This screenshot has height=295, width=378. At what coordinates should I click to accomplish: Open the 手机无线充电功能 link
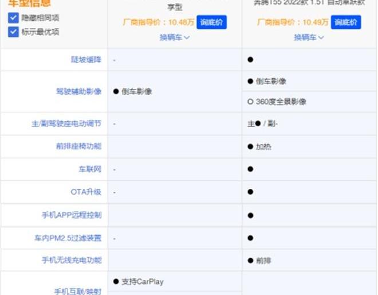pyautogui.click(x=72, y=260)
